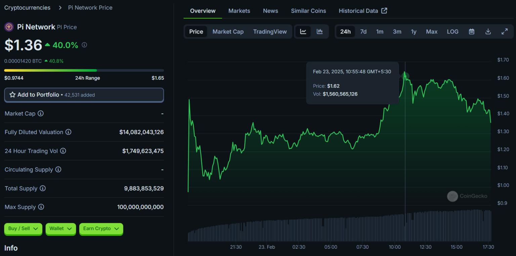
Task: Click the Pi Network coin logo
Action: (8, 27)
